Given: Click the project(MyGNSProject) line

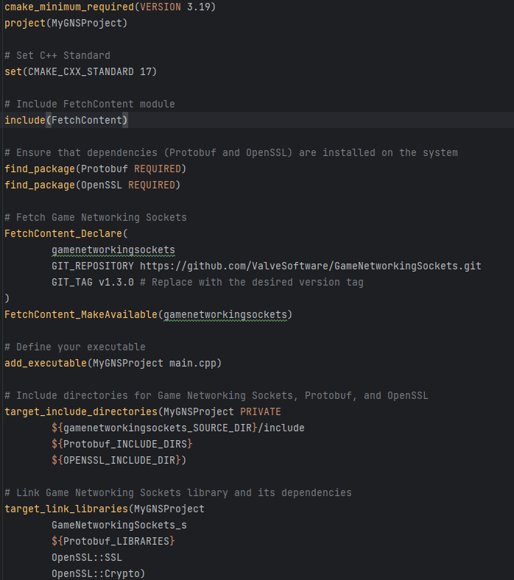Looking at the screenshot, I should 66,23.
